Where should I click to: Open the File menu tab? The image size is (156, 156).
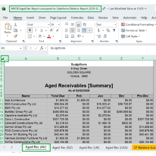point(5,18)
